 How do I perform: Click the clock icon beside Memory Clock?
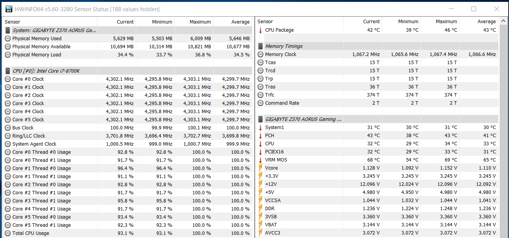[x=260, y=54]
